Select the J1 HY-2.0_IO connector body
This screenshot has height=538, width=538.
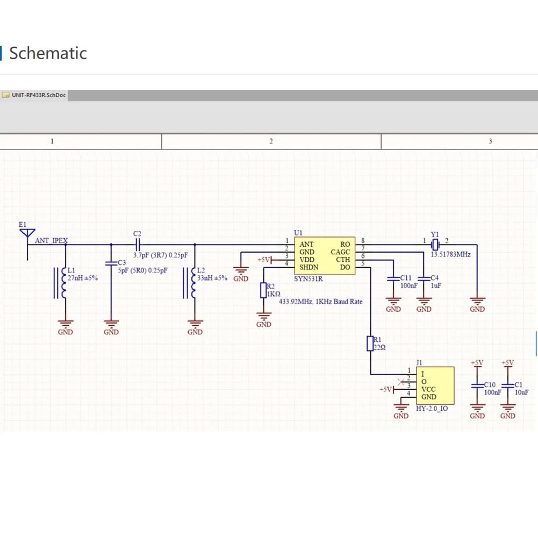click(x=435, y=386)
